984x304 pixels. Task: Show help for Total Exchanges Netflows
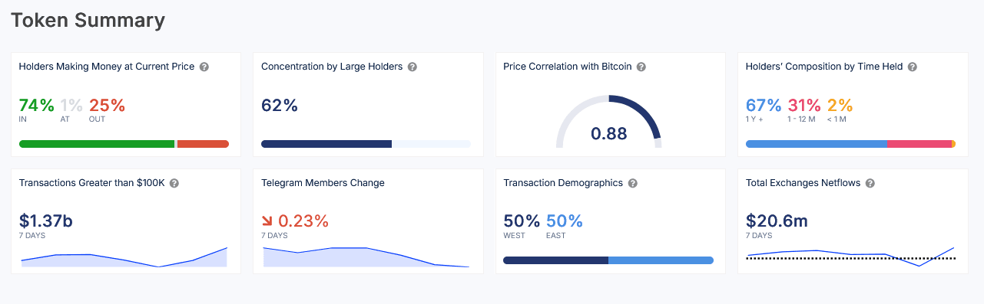click(x=870, y=183)
